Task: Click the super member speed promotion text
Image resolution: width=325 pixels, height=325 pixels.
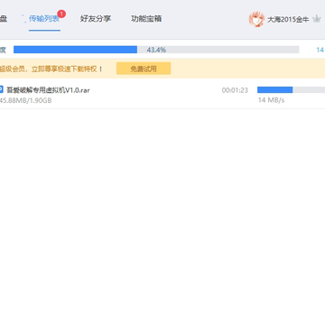Action: click(51, 69)
